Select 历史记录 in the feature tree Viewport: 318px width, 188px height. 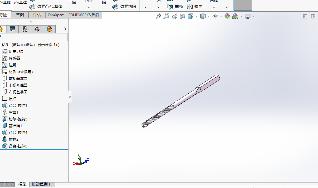13,52
